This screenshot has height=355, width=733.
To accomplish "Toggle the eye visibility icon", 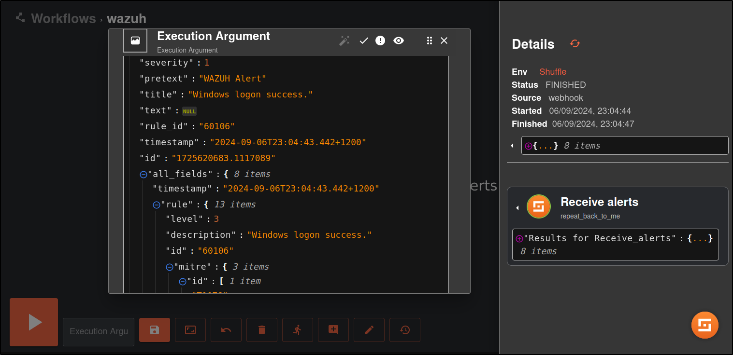I will pos(398,41).
